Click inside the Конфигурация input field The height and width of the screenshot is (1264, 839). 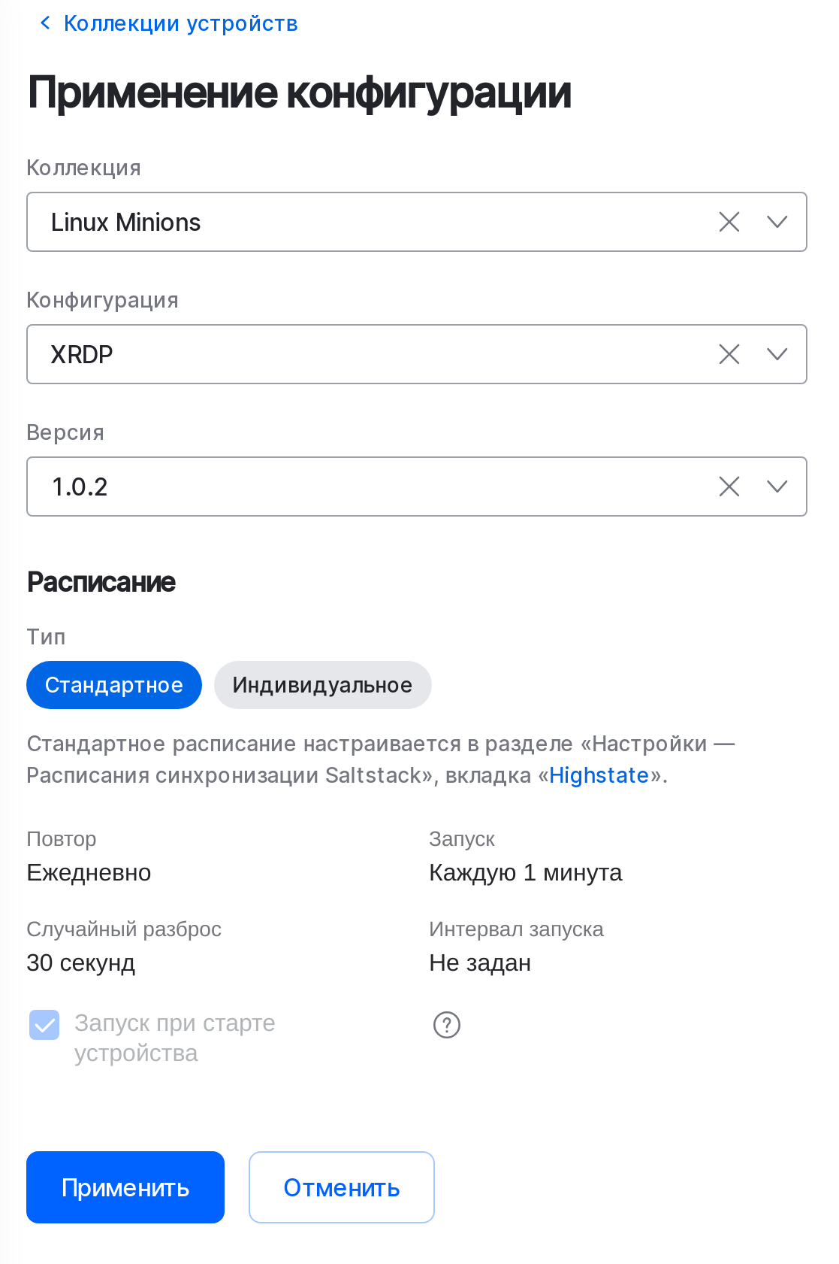pos(300,354)
